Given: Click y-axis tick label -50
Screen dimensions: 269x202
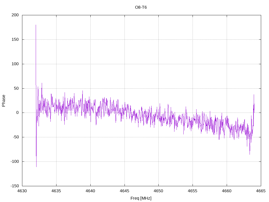Looking at the screenshot, I should coord(16,137).
